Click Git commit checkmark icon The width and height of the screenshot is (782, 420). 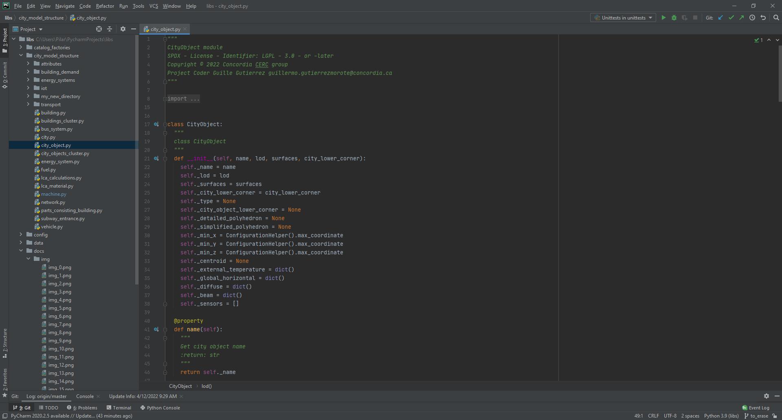click(731, 17)
